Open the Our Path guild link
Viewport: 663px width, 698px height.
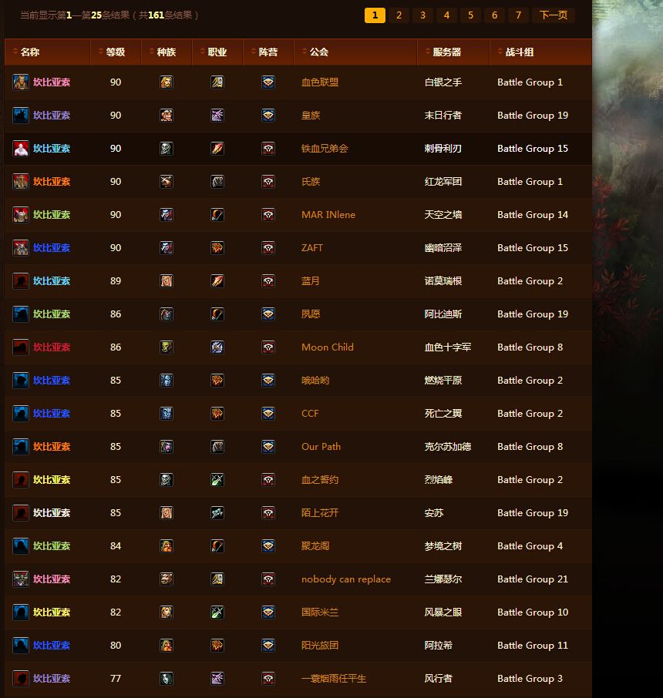click(x=321, y=447)
